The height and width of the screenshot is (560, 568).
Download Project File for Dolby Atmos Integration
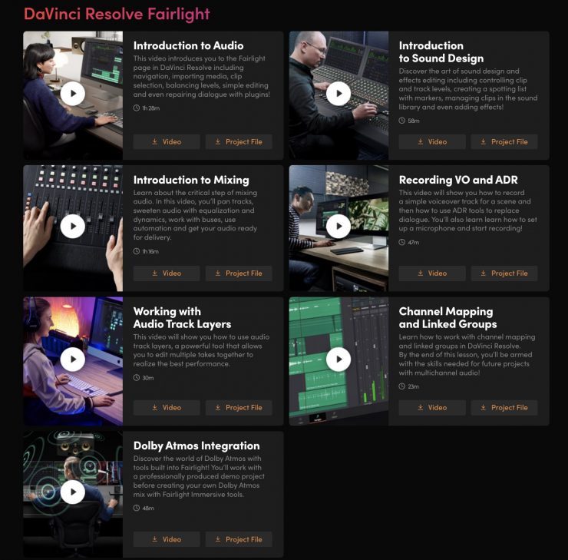239,539
